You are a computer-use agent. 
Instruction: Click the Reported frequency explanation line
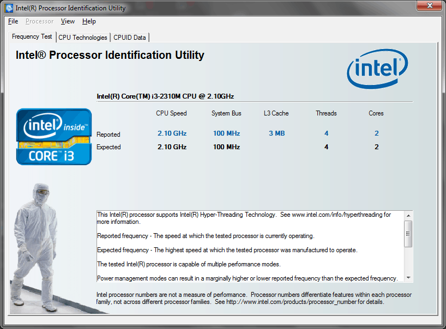pyautogui.click(x=206, y=236)
